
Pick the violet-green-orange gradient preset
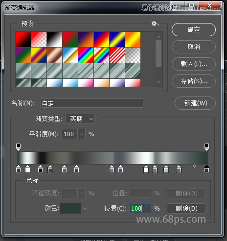pos(23,55)
